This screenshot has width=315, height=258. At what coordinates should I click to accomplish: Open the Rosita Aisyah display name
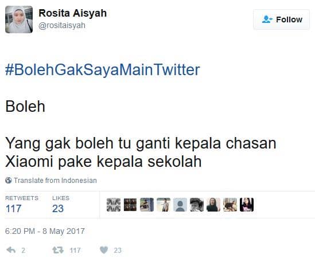coord(72,13)
